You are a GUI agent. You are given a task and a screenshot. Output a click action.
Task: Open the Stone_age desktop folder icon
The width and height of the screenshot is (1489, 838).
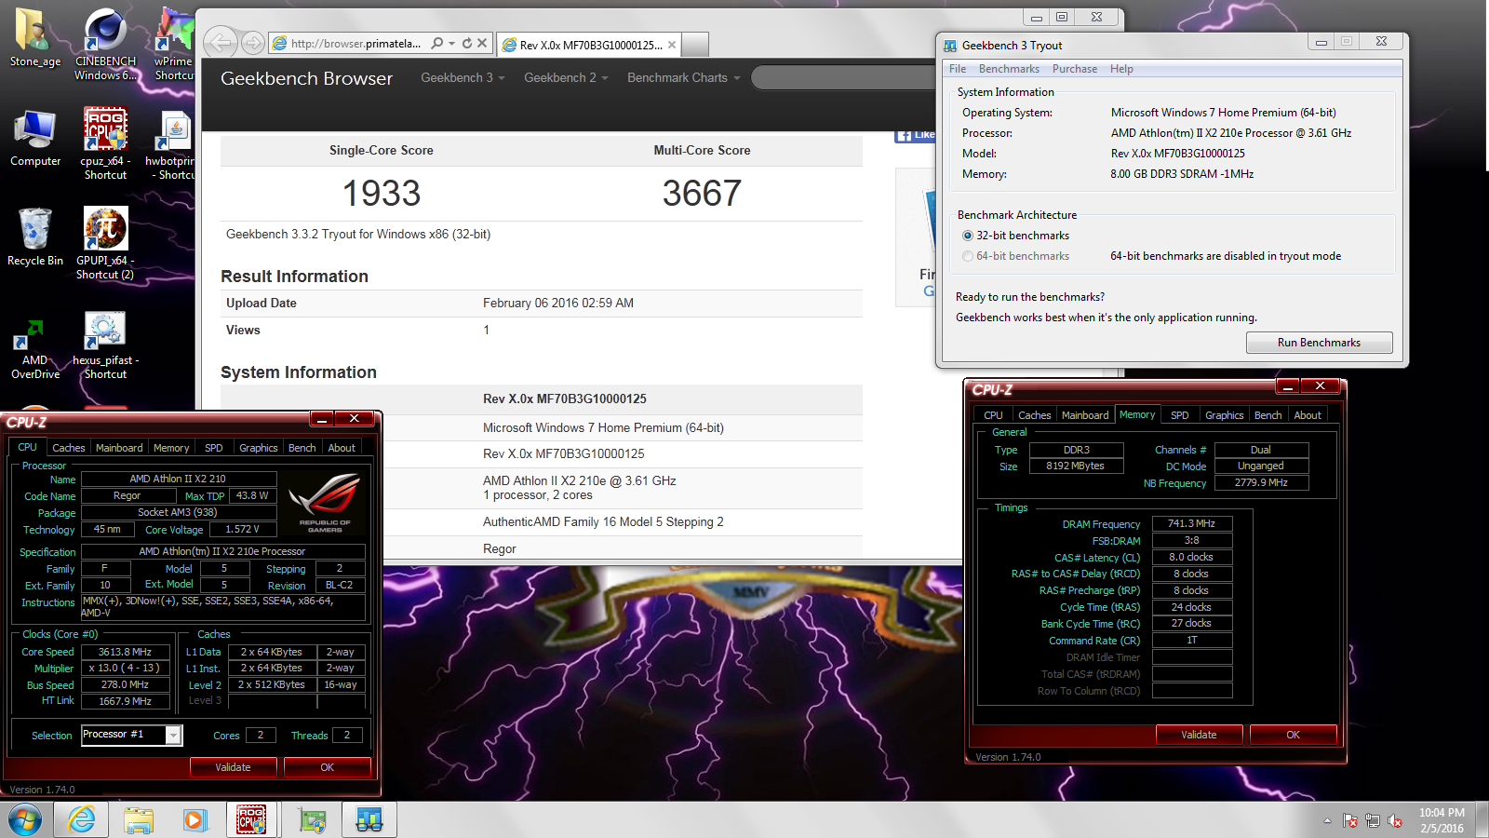pos(35,39)
